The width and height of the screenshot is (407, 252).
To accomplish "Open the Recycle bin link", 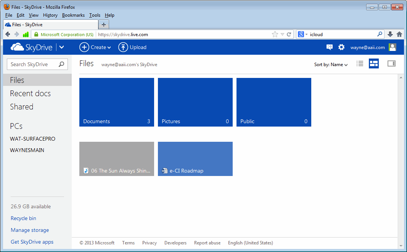I will 23,218.
